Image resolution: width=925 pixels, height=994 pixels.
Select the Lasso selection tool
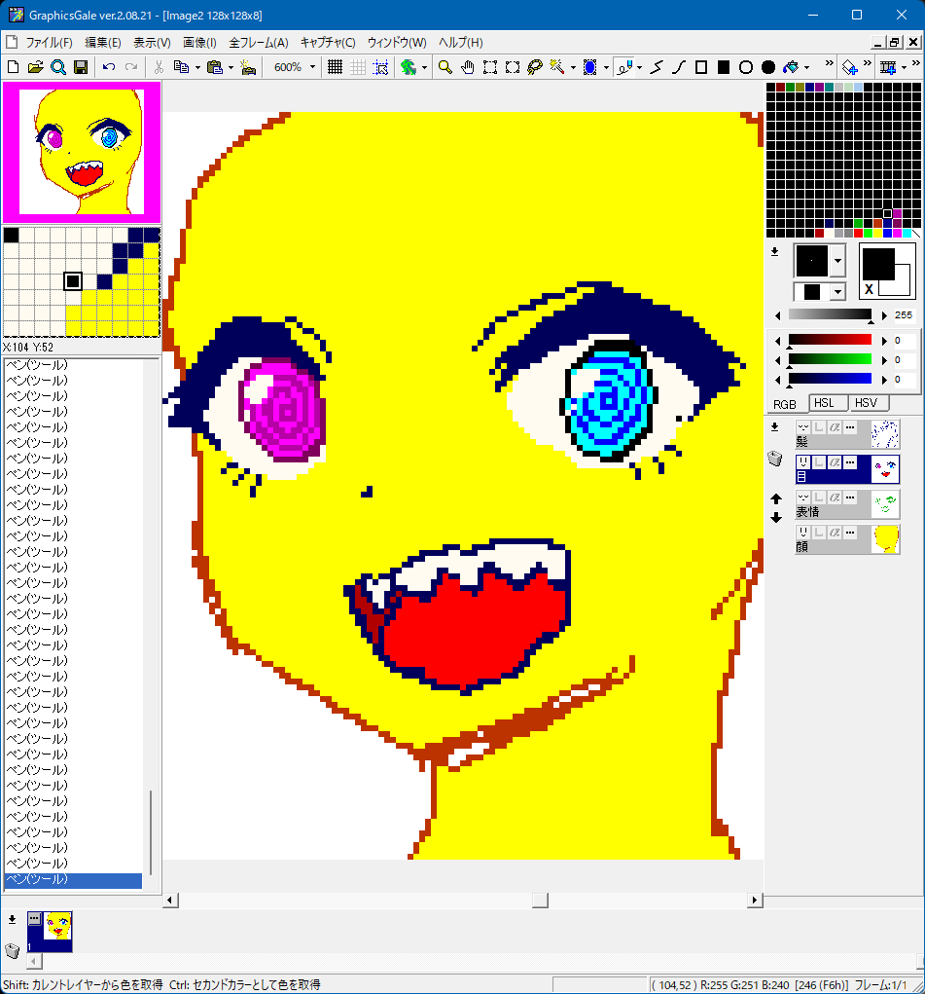click(535, 66)
